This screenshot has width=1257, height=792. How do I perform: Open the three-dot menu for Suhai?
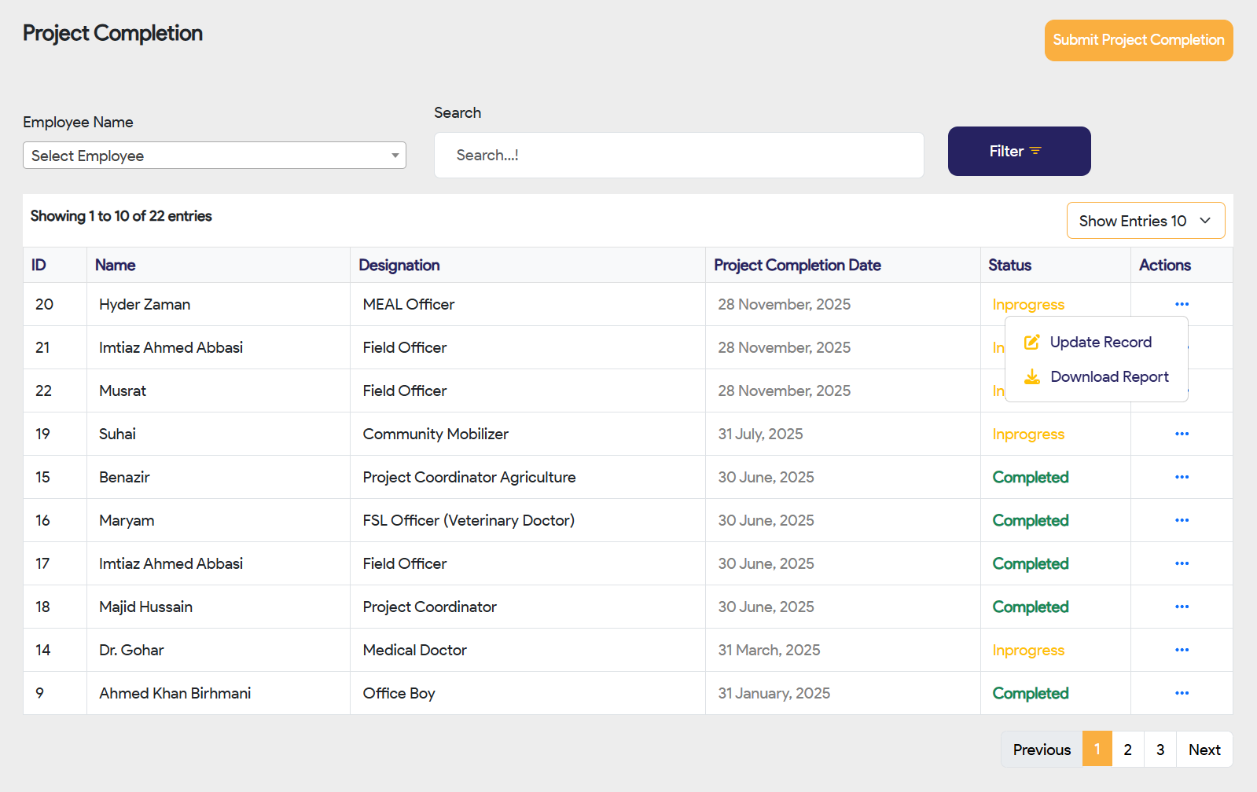(1182, 434)
